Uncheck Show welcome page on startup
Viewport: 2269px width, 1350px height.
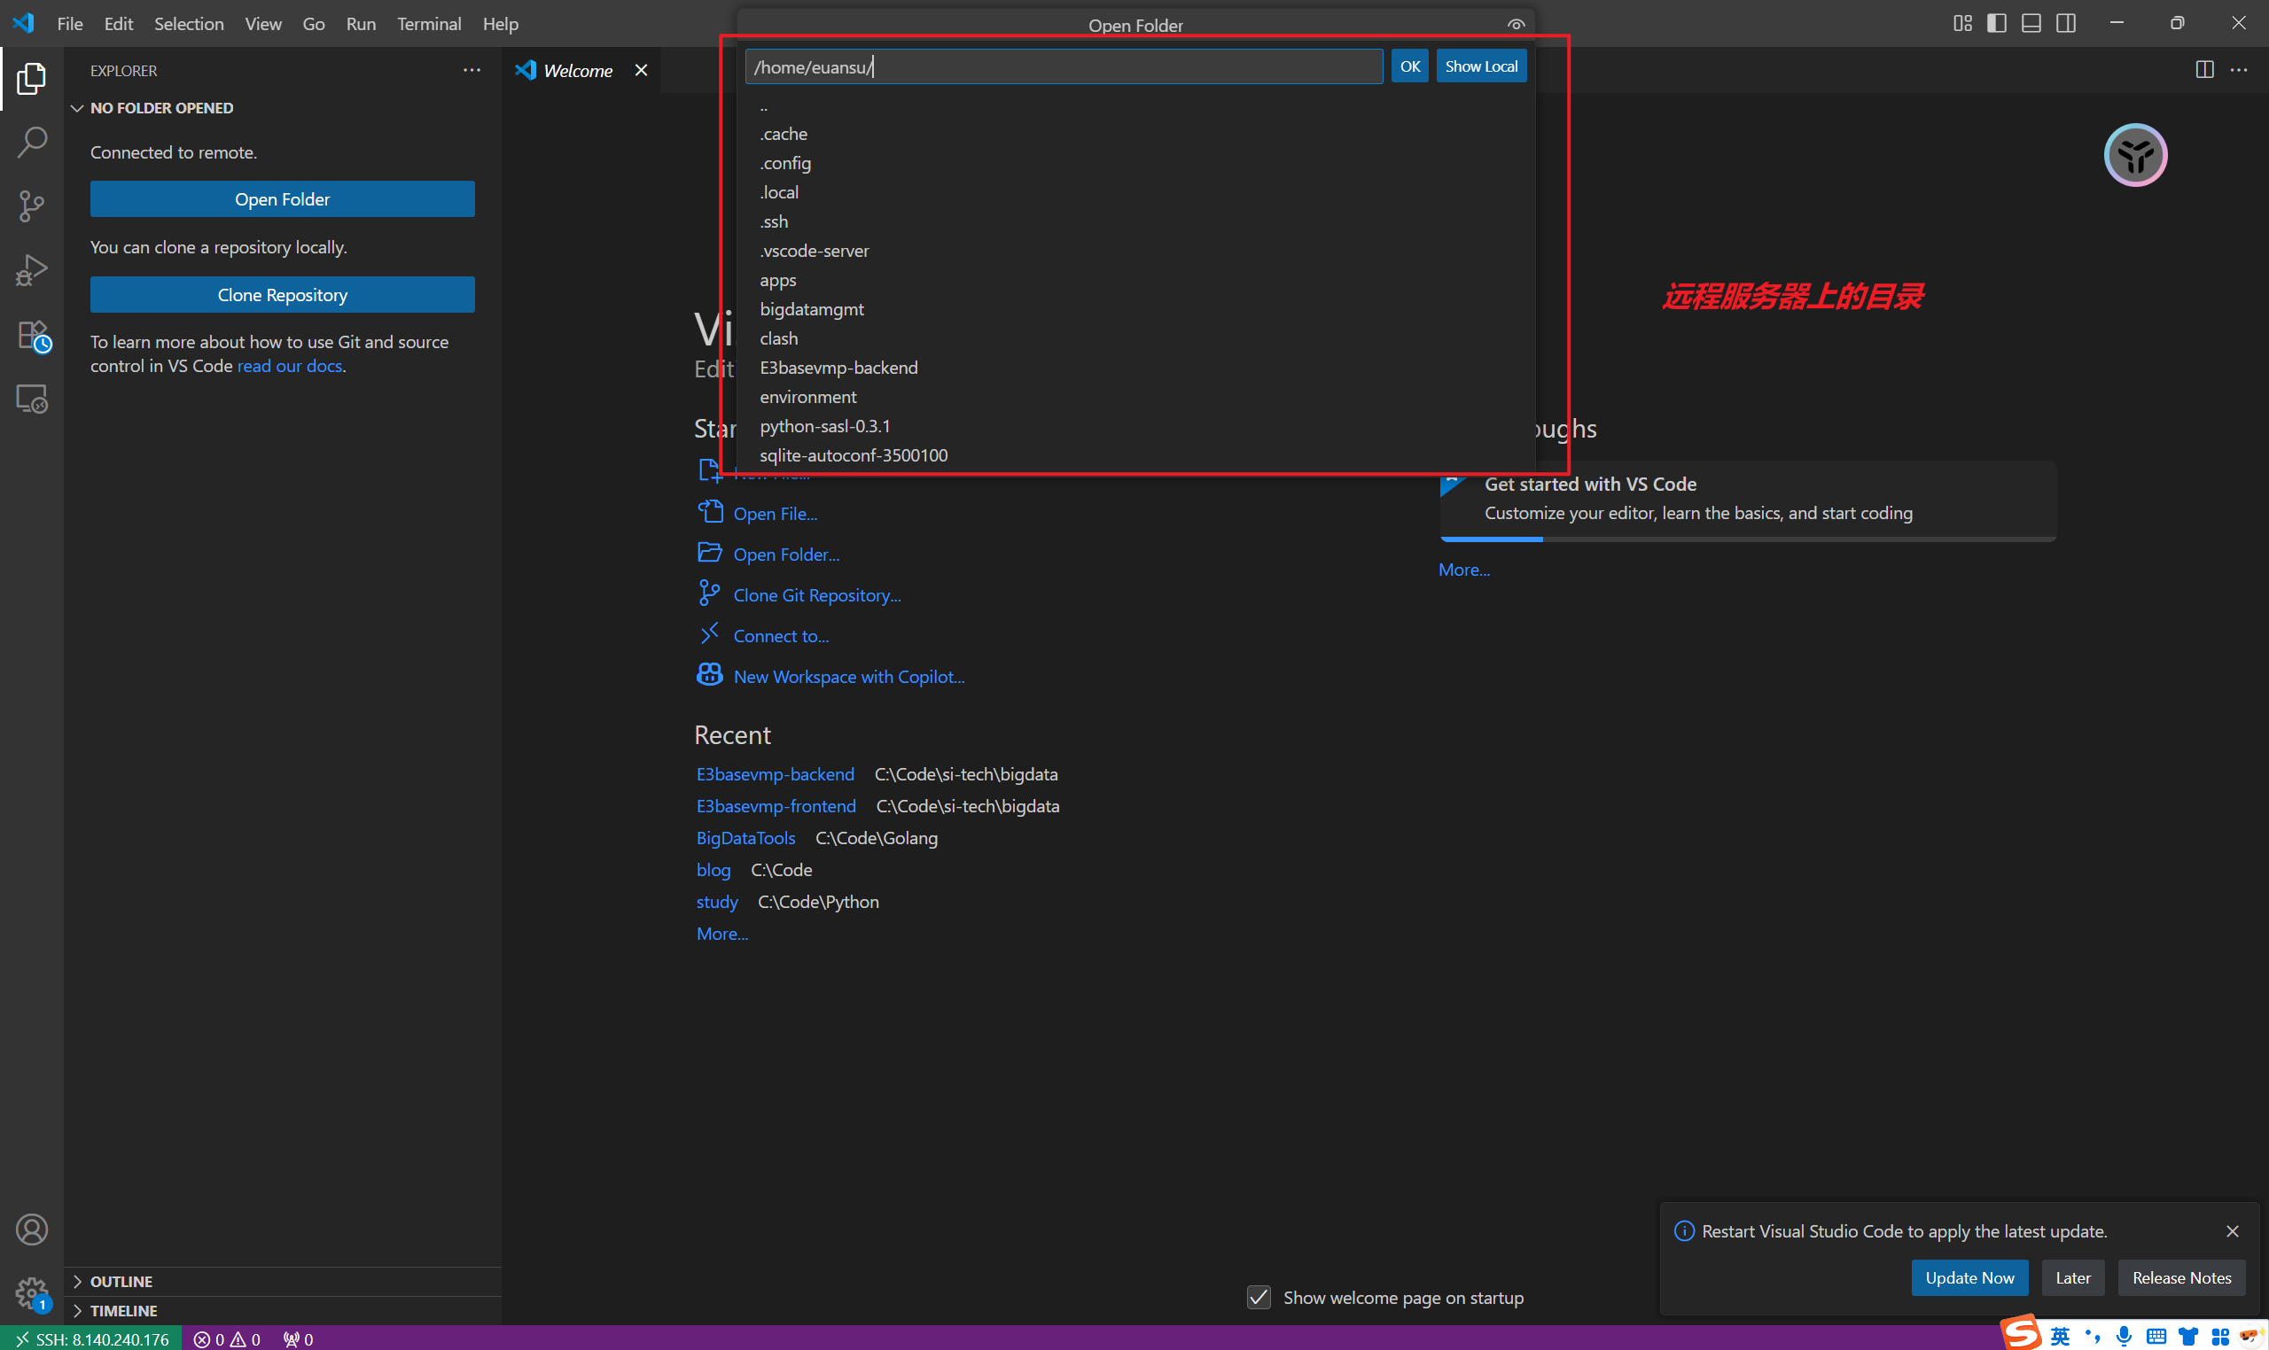tap(1259, 1297)
